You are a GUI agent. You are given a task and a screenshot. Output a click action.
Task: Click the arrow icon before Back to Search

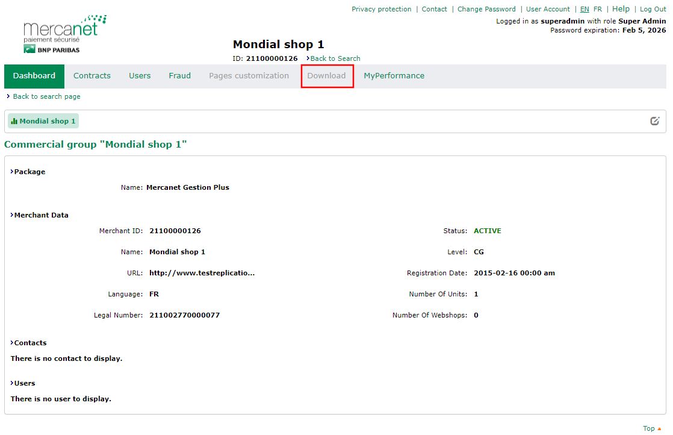pos(308,58)
